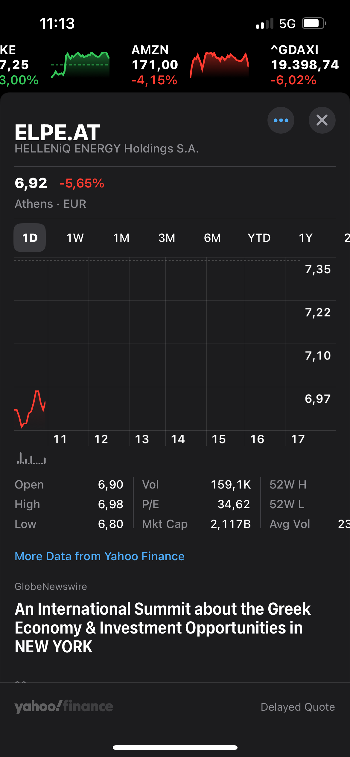Viewport: 350px width, 757px height.
Task: Tap the High value 6,98
Action: pos(111,504)
